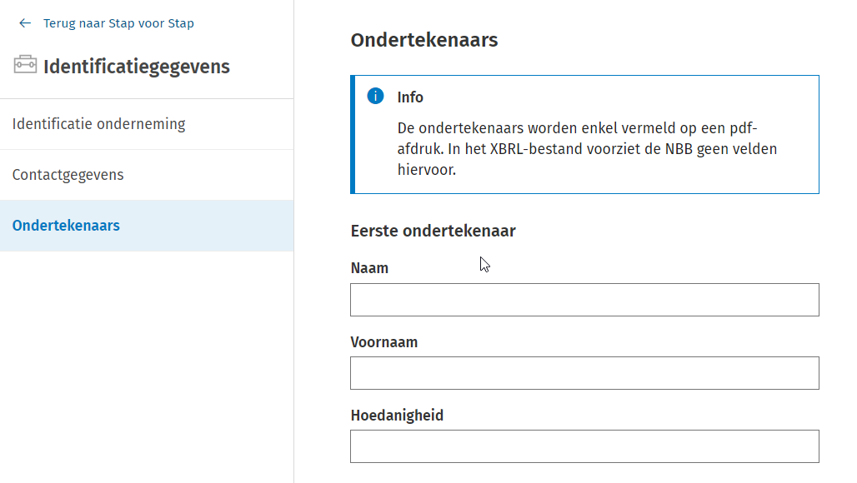The image size is (857, 483).
Task: Click inside the Voornaam text box
Action: [x=584, y=373]
